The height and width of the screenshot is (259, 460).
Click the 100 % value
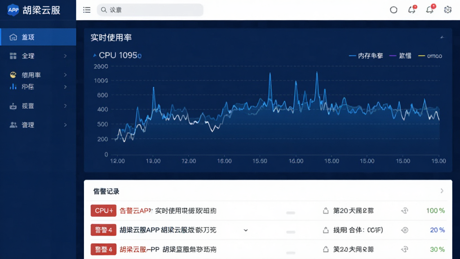[x=436, y=210]
